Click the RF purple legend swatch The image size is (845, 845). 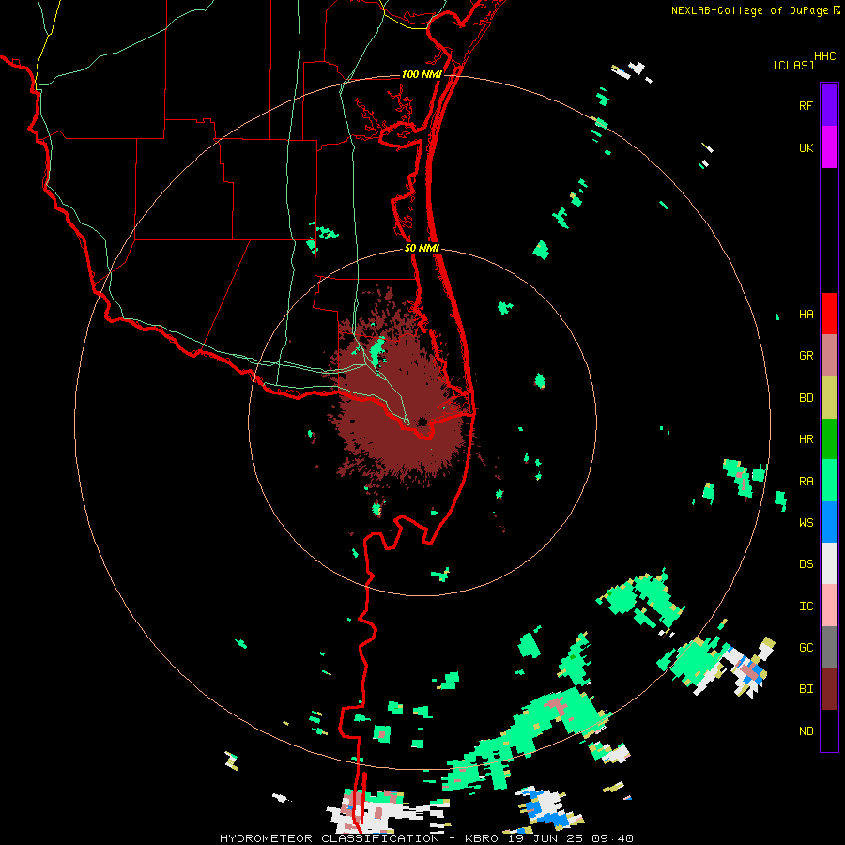click(x=829, y=105)
